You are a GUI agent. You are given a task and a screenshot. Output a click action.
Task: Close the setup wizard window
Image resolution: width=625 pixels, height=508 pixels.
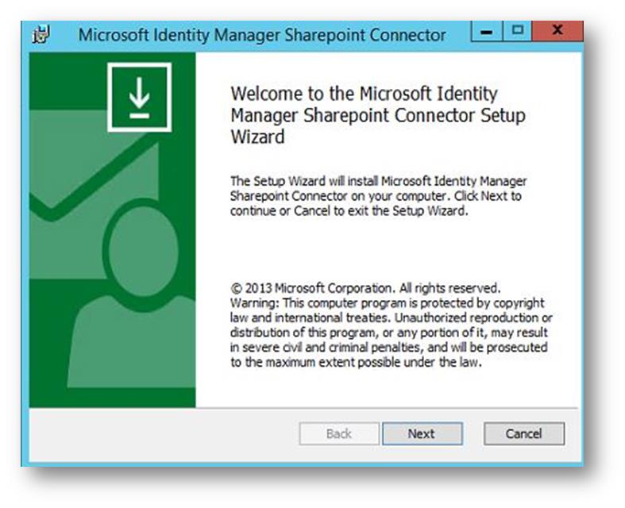(557, 31)
